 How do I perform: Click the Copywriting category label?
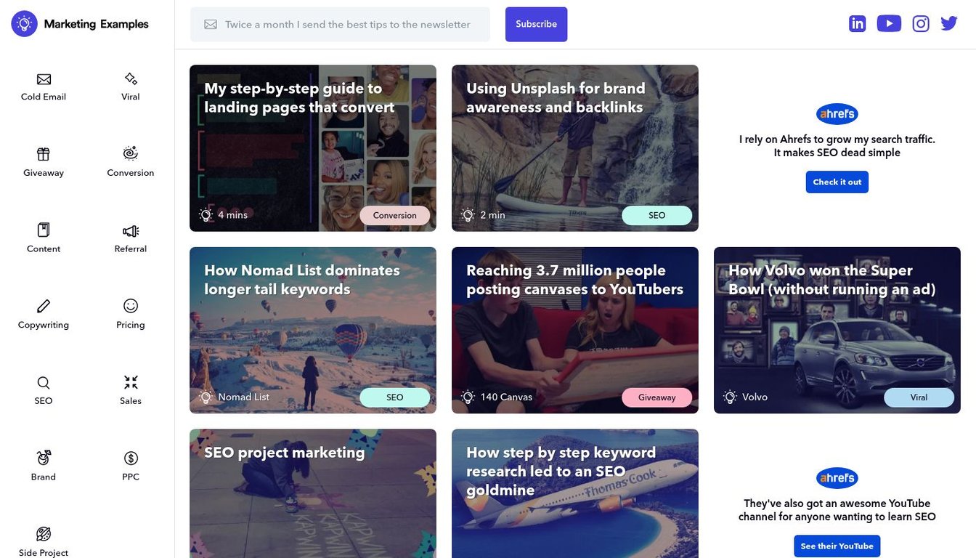[44, 325]
